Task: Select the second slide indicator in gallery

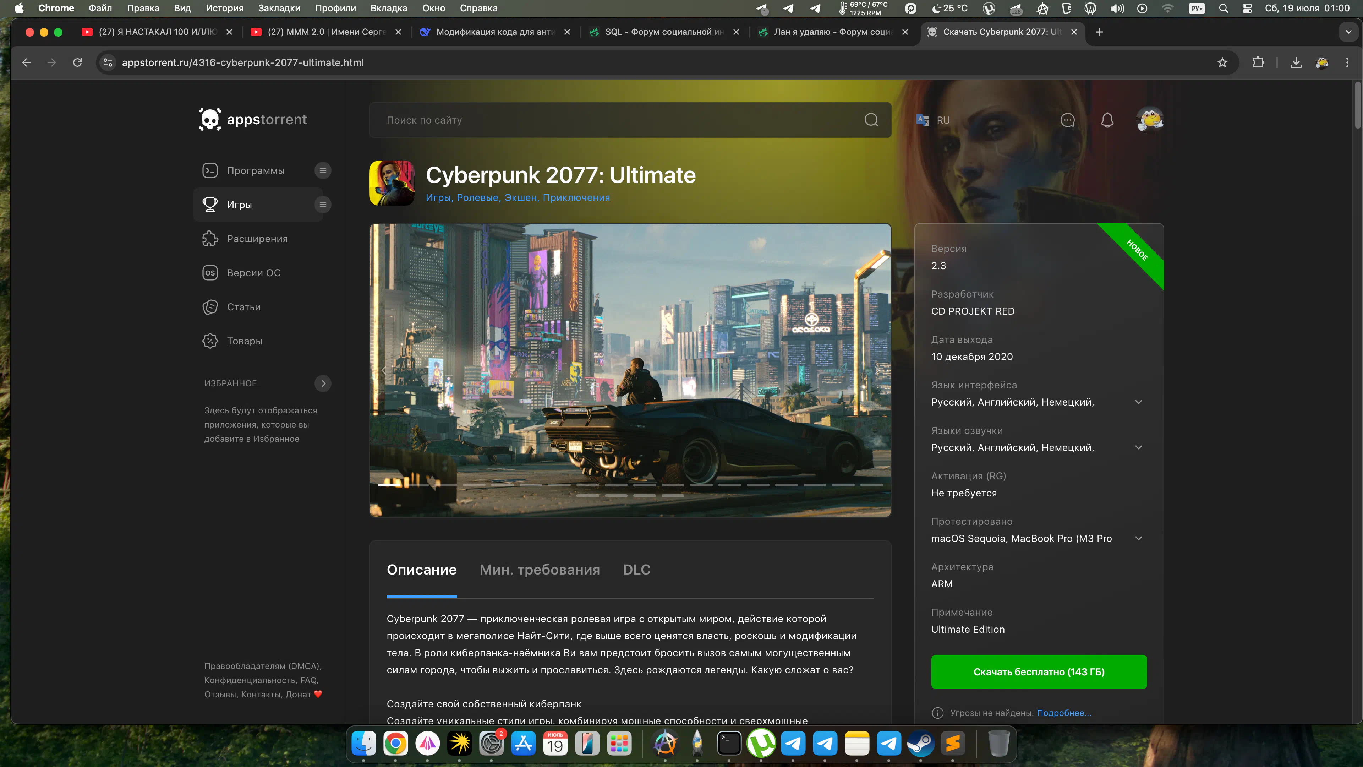Action: click(417, 485)
